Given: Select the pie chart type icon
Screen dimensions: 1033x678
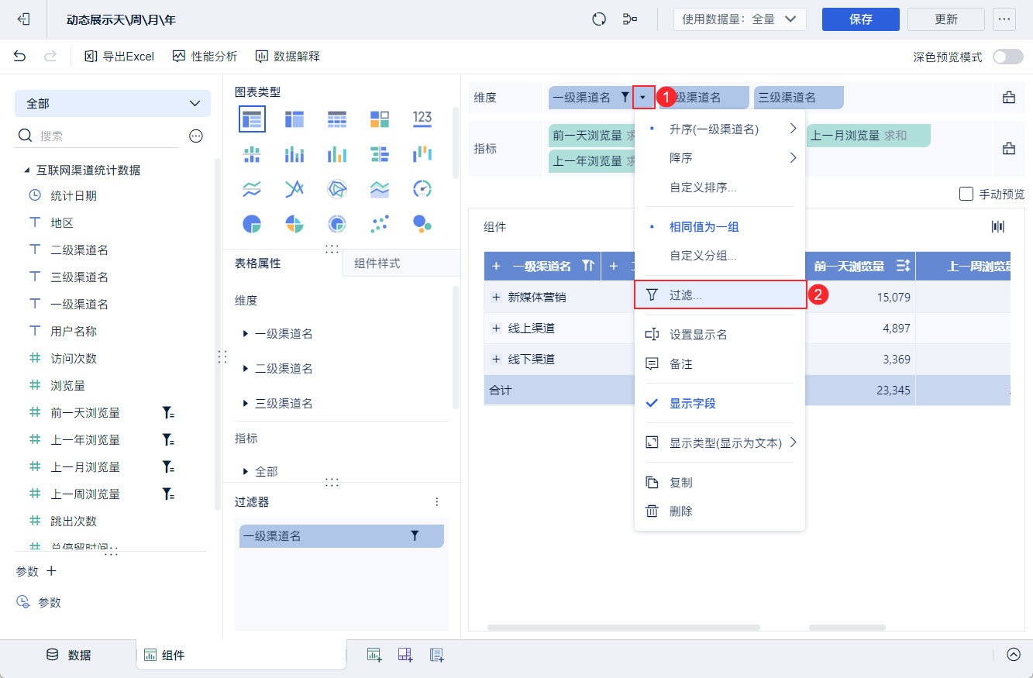Looking at the screenshot, I should pyautogui.click(x=252, y=224).
